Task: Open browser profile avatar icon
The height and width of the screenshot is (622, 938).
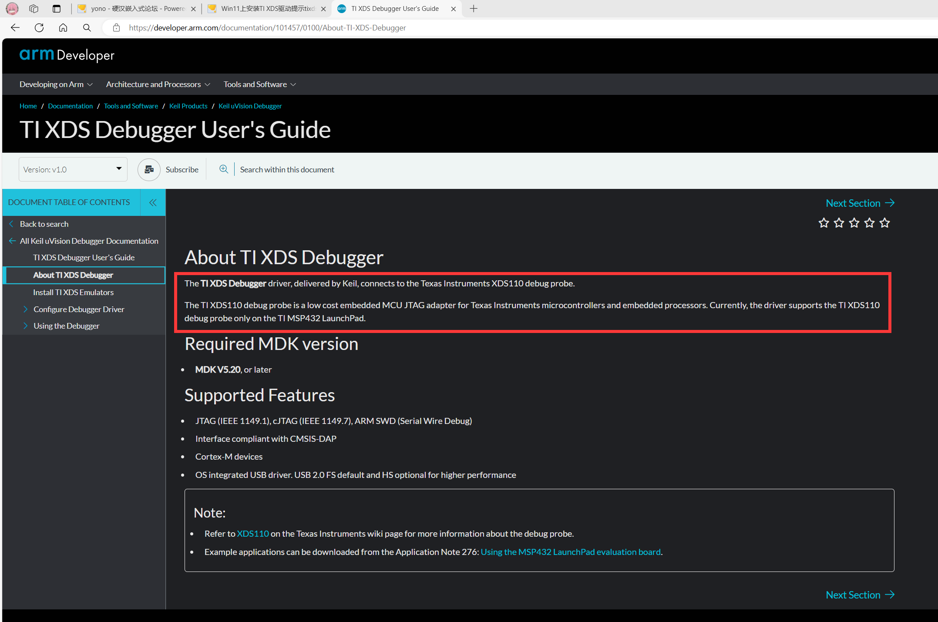Action: tap(12, 9)
